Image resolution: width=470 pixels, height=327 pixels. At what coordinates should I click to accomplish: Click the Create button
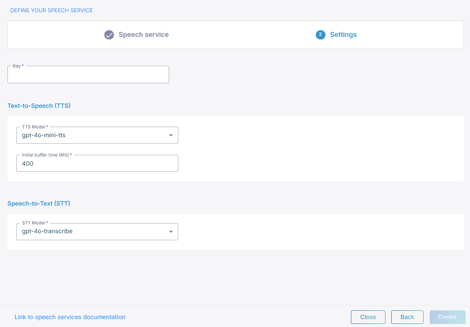(447, 317)
